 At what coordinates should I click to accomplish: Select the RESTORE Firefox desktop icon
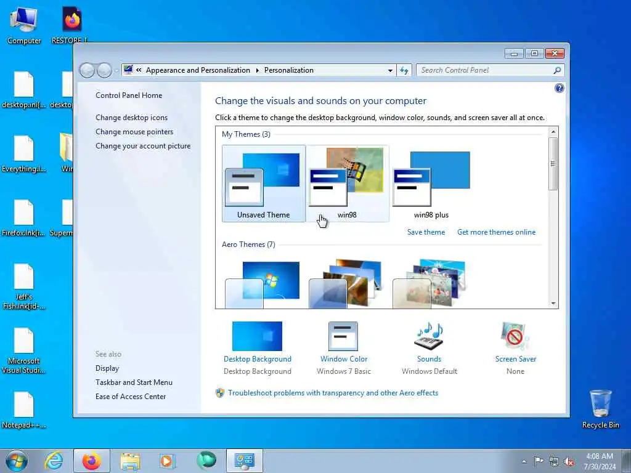71,25
